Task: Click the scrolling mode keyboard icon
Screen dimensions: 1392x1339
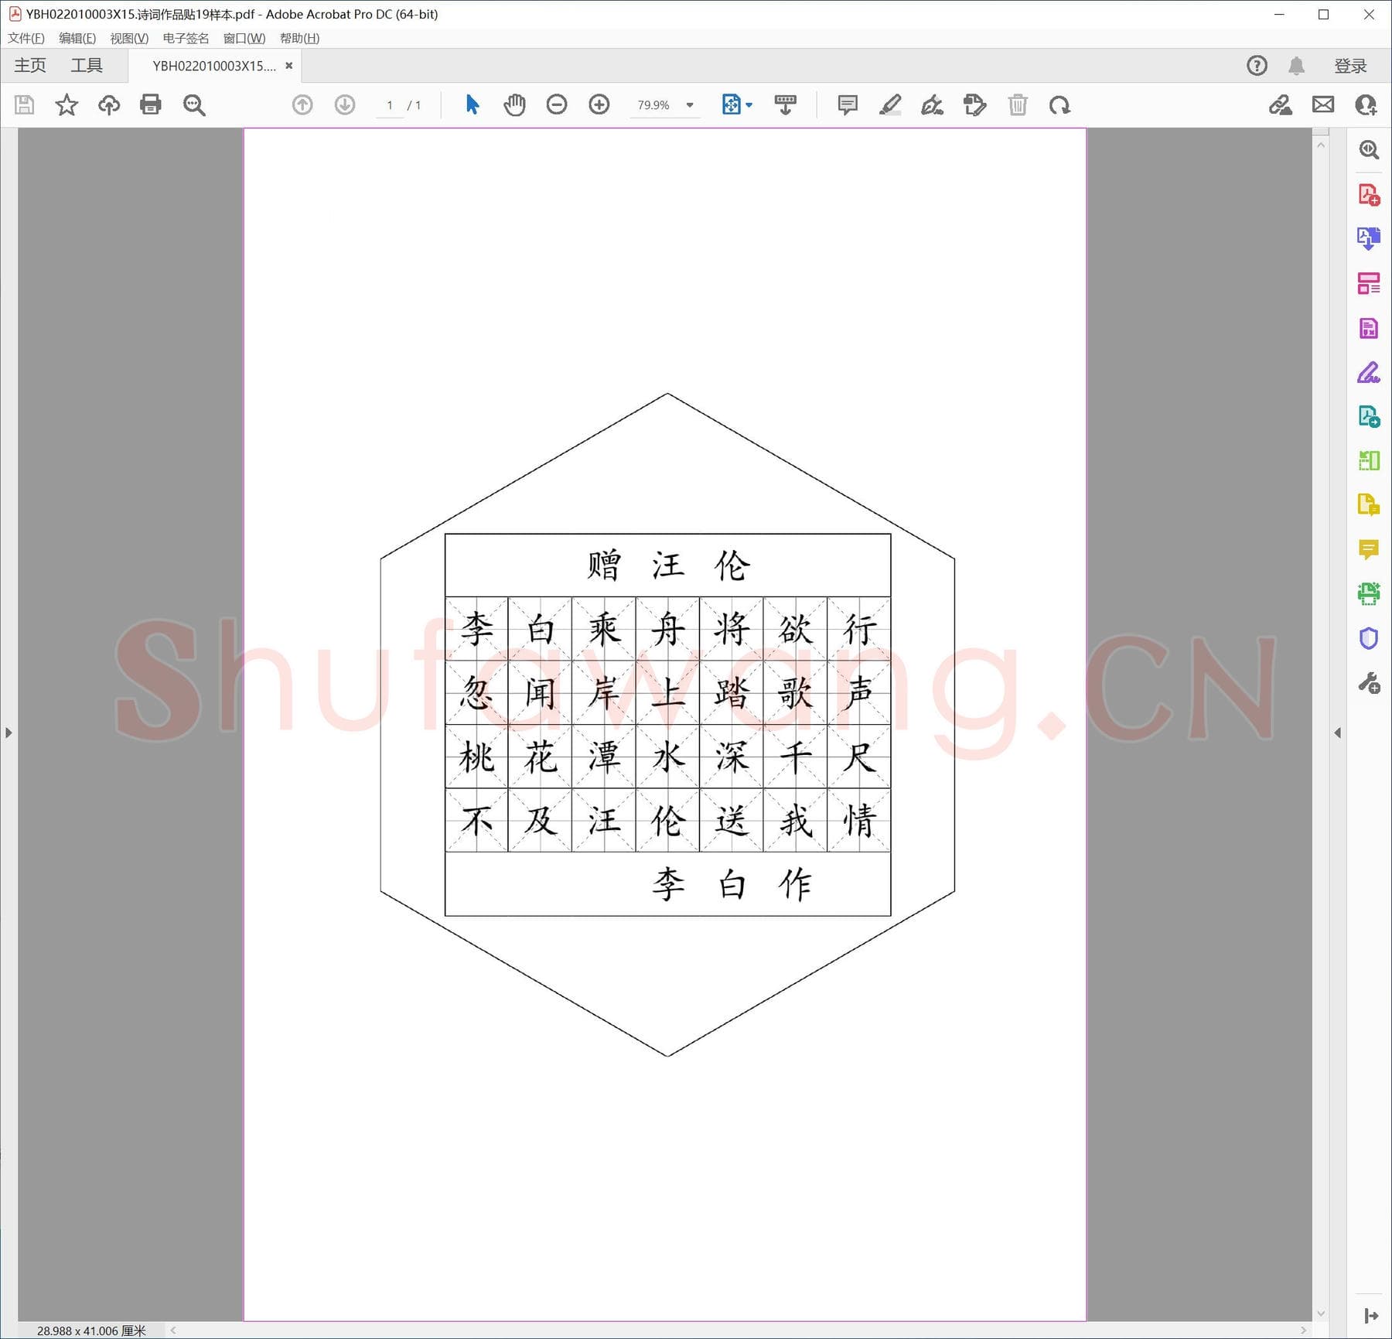Action: pos(786,104)
